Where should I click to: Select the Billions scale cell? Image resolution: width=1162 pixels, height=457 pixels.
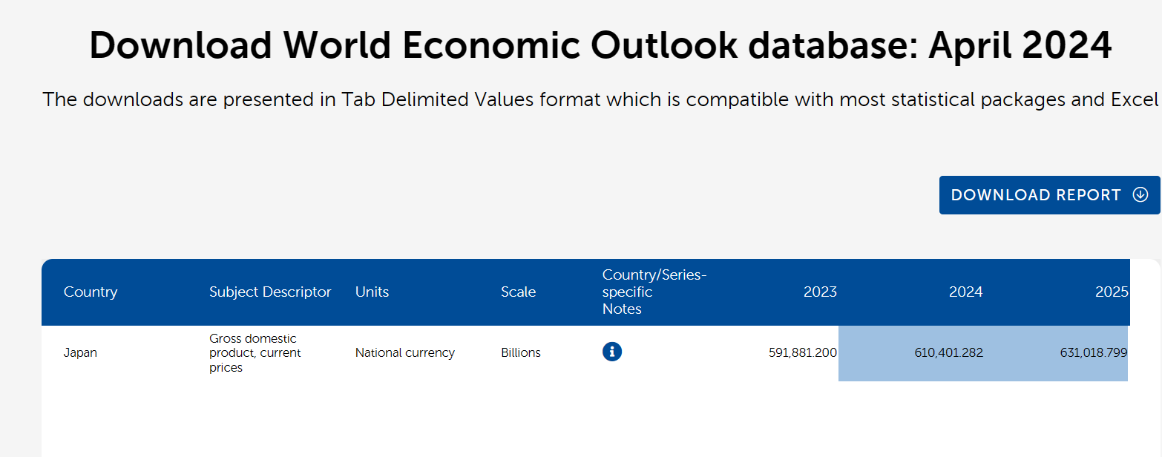[x=520, y=353]
